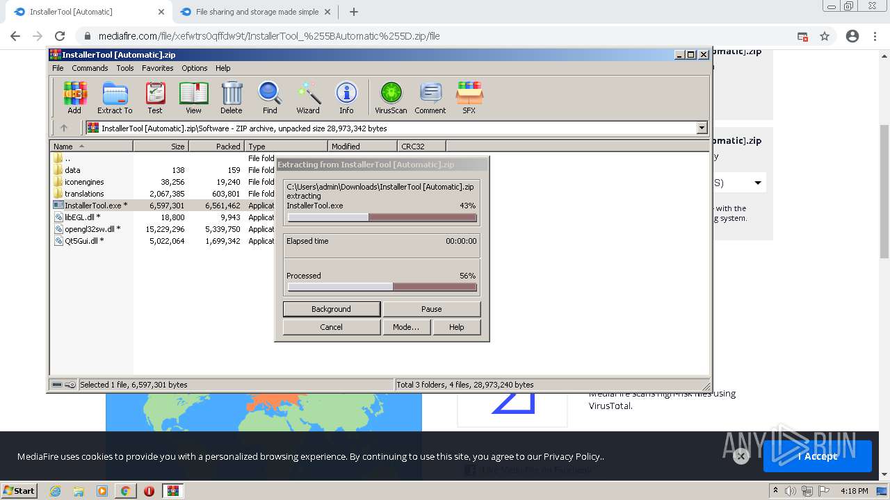
Task: Go up one folder arrow icon
Action: (x=64, y=128)
